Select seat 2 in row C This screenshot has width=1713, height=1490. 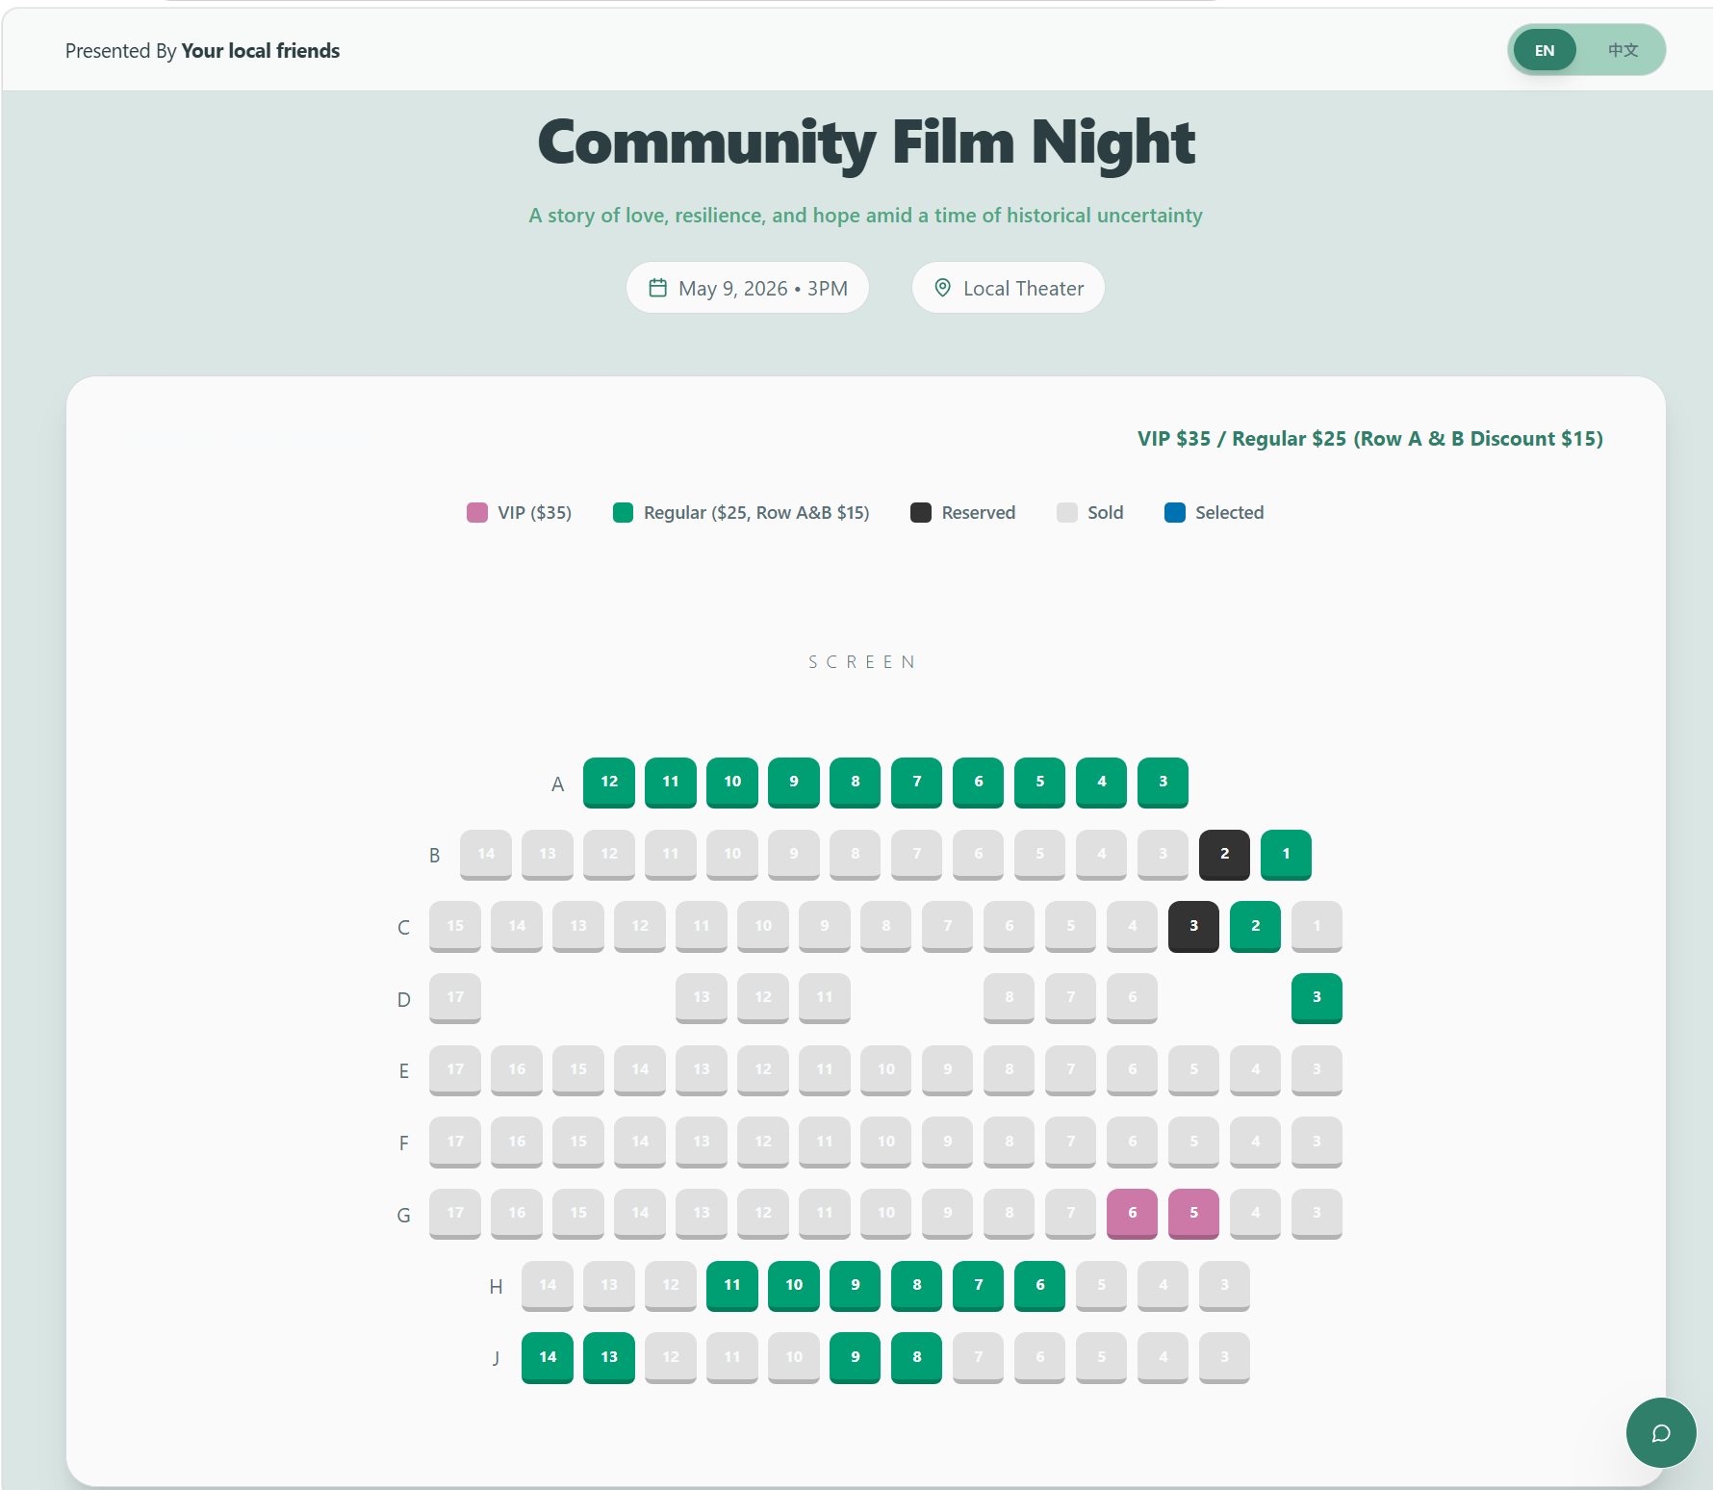[x=1256, y=927]
